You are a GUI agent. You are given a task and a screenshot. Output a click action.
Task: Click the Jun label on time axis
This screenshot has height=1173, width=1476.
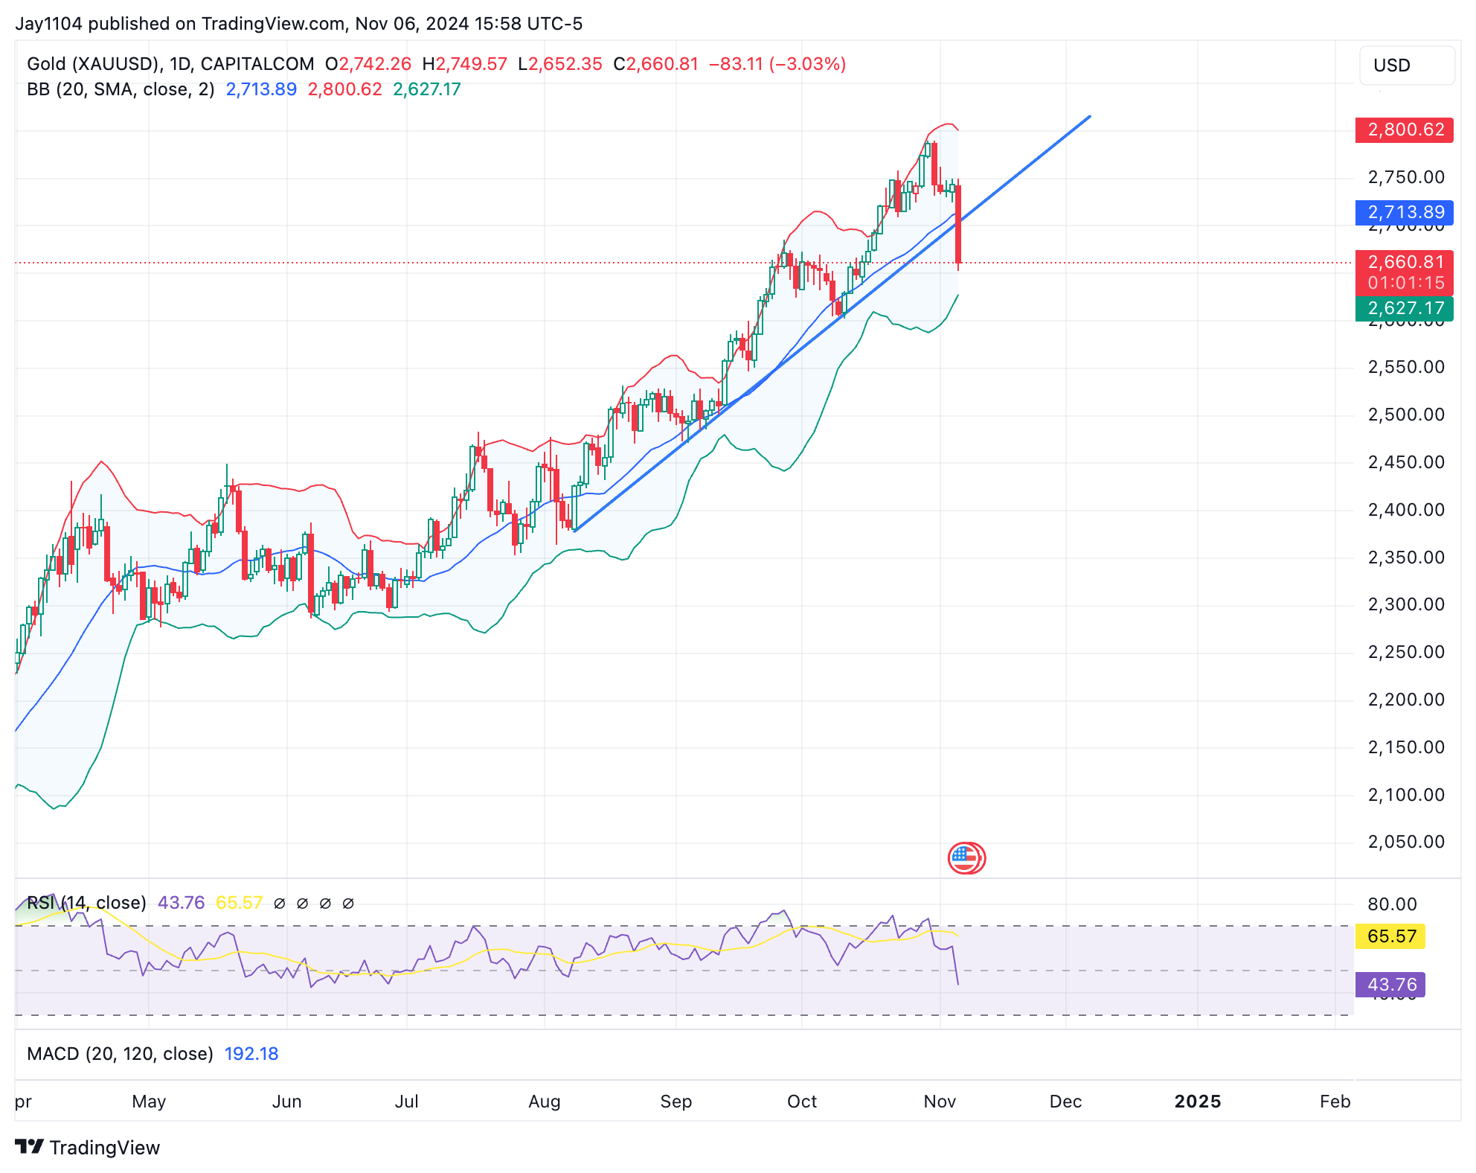point(287,1102)
